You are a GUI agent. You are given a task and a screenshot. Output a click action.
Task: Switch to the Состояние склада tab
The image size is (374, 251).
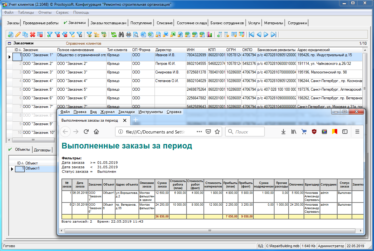tap(191, 23)
